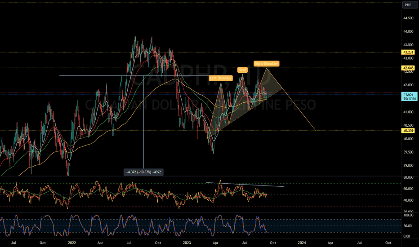419x247 pixels.
Task: Click the 42.646 horizontal line price tag
Action: [x=408, y=68]
